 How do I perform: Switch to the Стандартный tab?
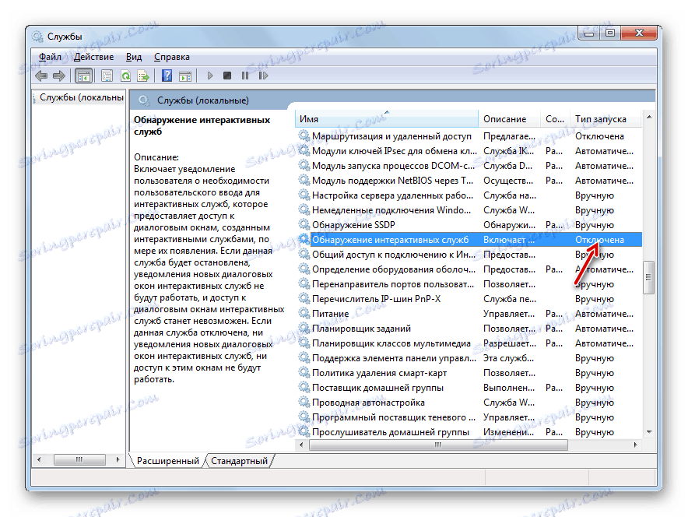[239, 461]
